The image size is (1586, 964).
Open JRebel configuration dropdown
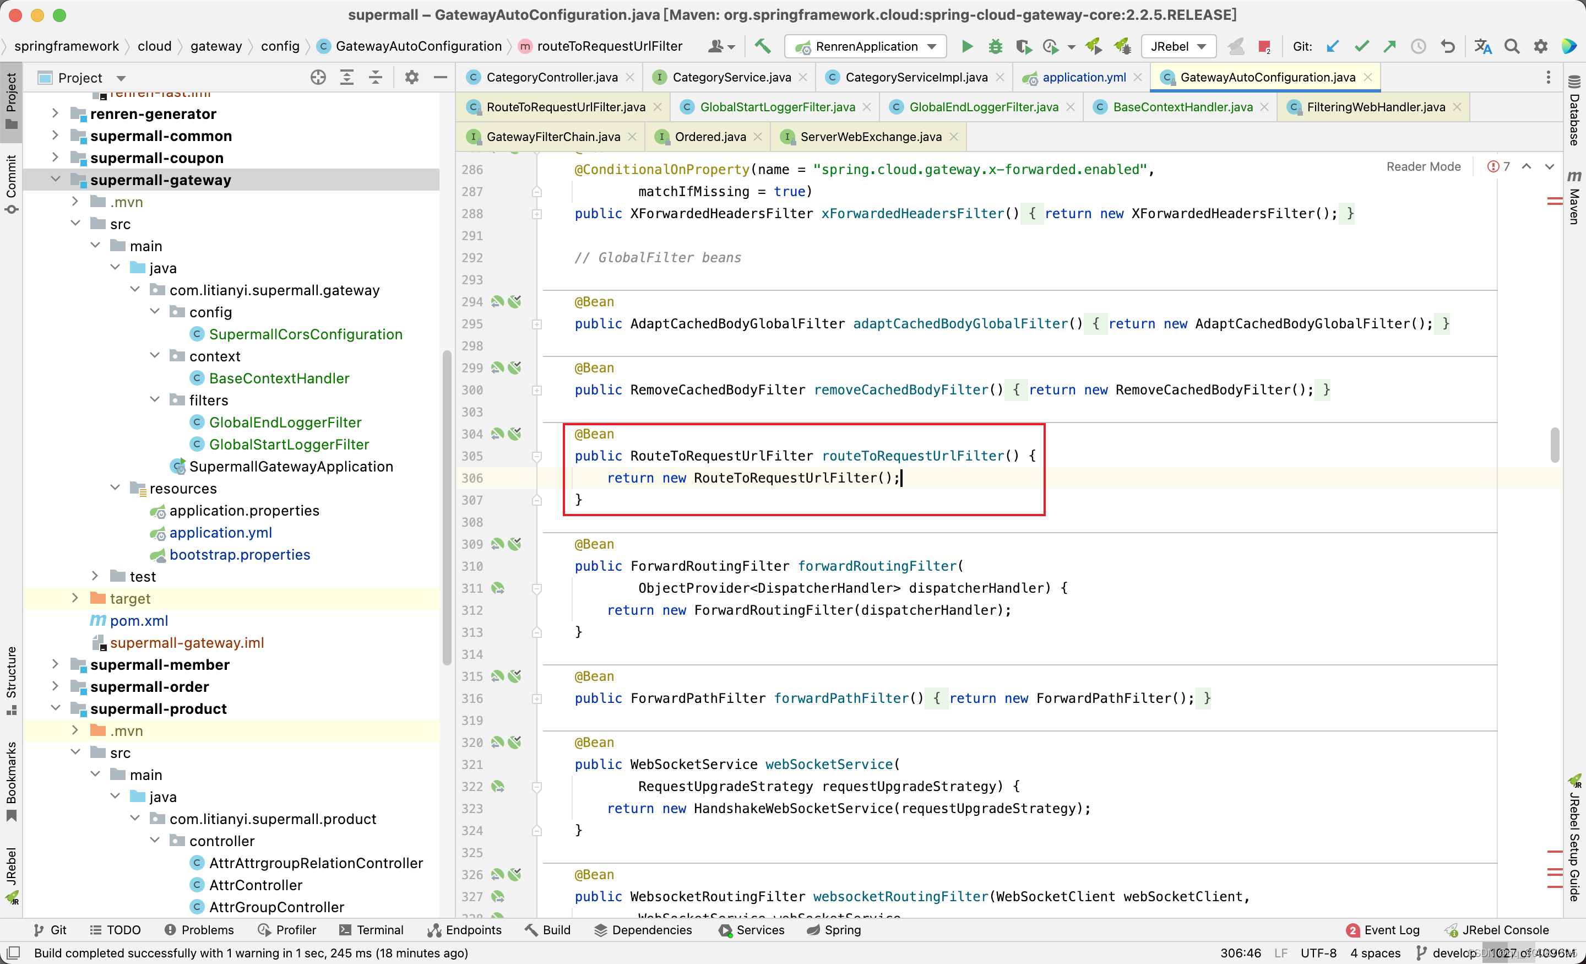1177,46
